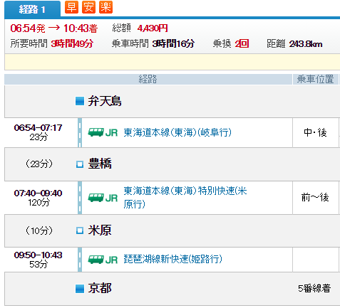This screenshot has width=340, height=308.
Task: Click the (10分) transfer wait text
Action: (x=39, y=230)
